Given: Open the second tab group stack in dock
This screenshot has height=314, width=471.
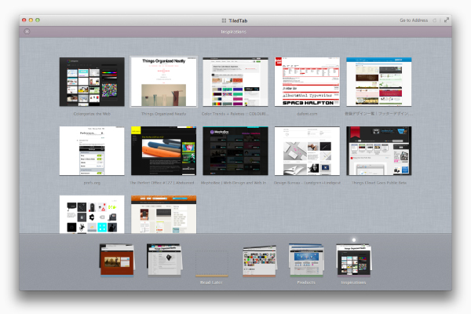Looking at the screenshot, I should pyautogui.click(x=165, y=260).
